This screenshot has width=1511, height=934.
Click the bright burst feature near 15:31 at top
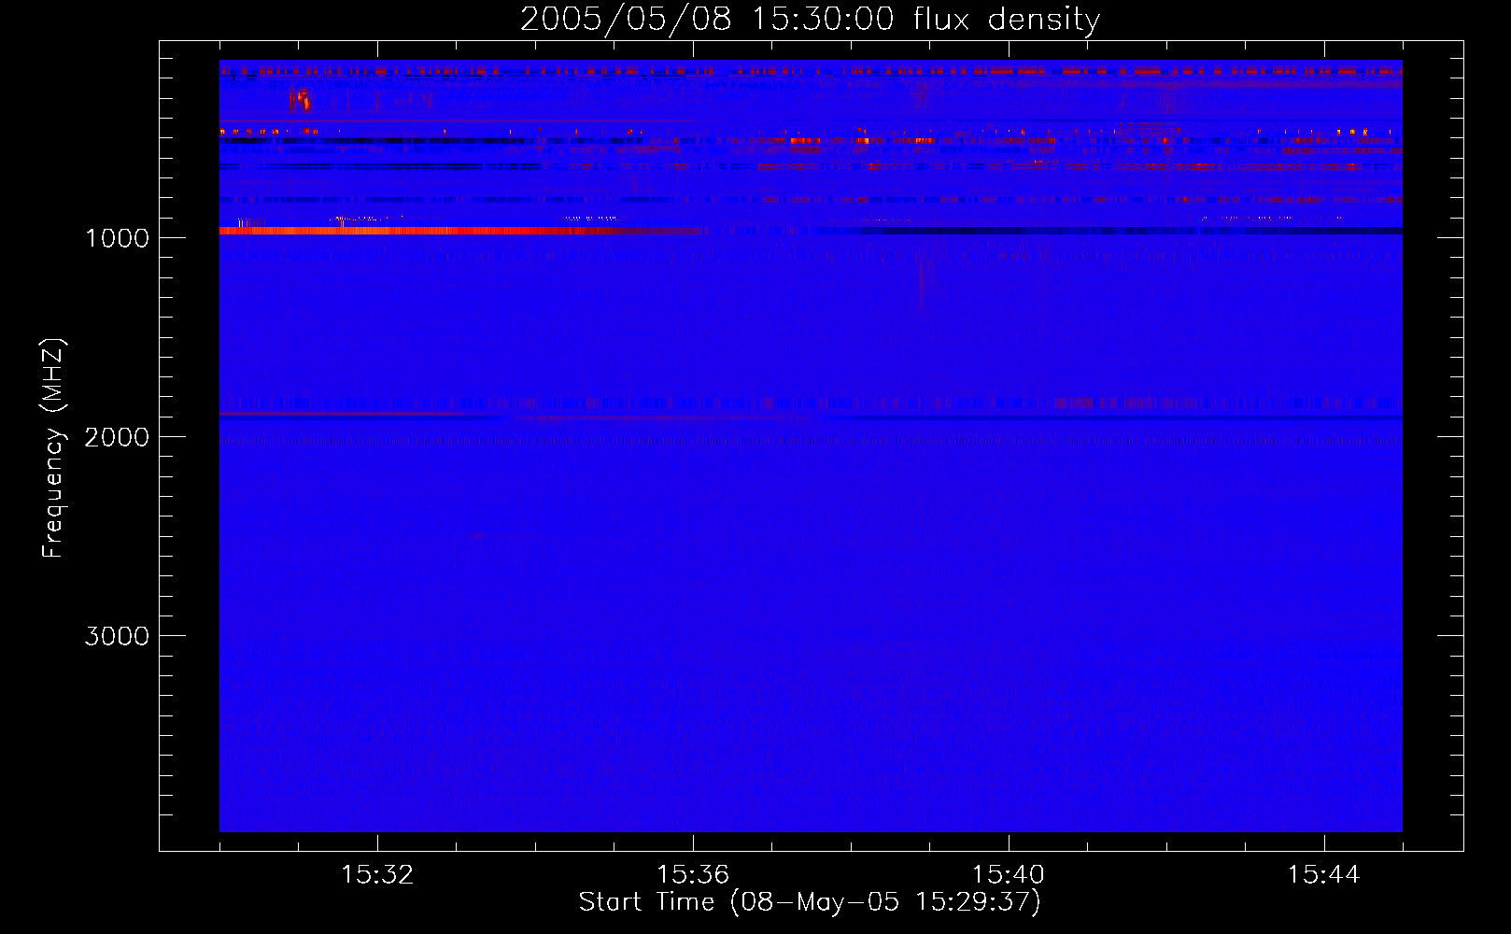tap(300, 100)
